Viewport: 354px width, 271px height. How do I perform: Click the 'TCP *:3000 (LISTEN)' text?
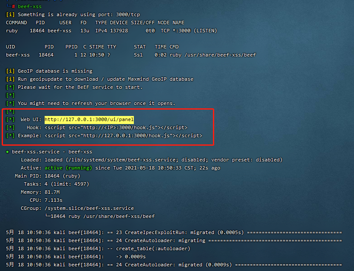(x=189, y=31)
